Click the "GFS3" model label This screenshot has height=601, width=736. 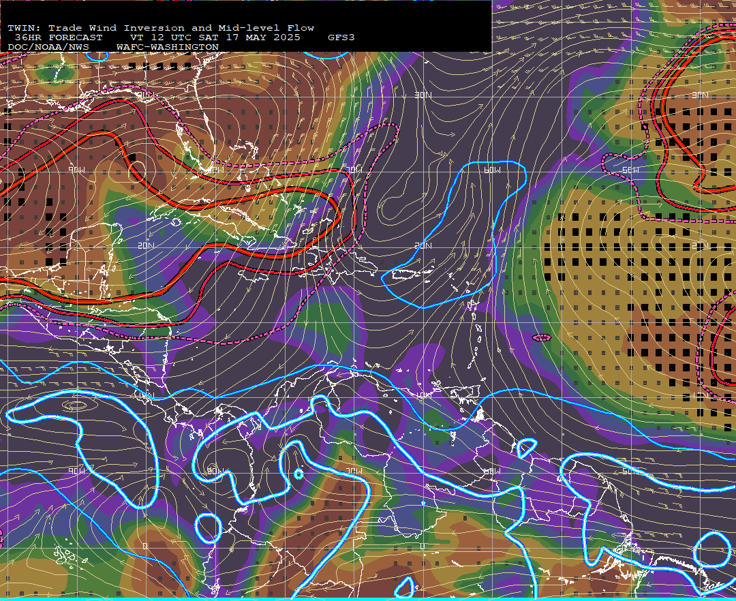341,37
